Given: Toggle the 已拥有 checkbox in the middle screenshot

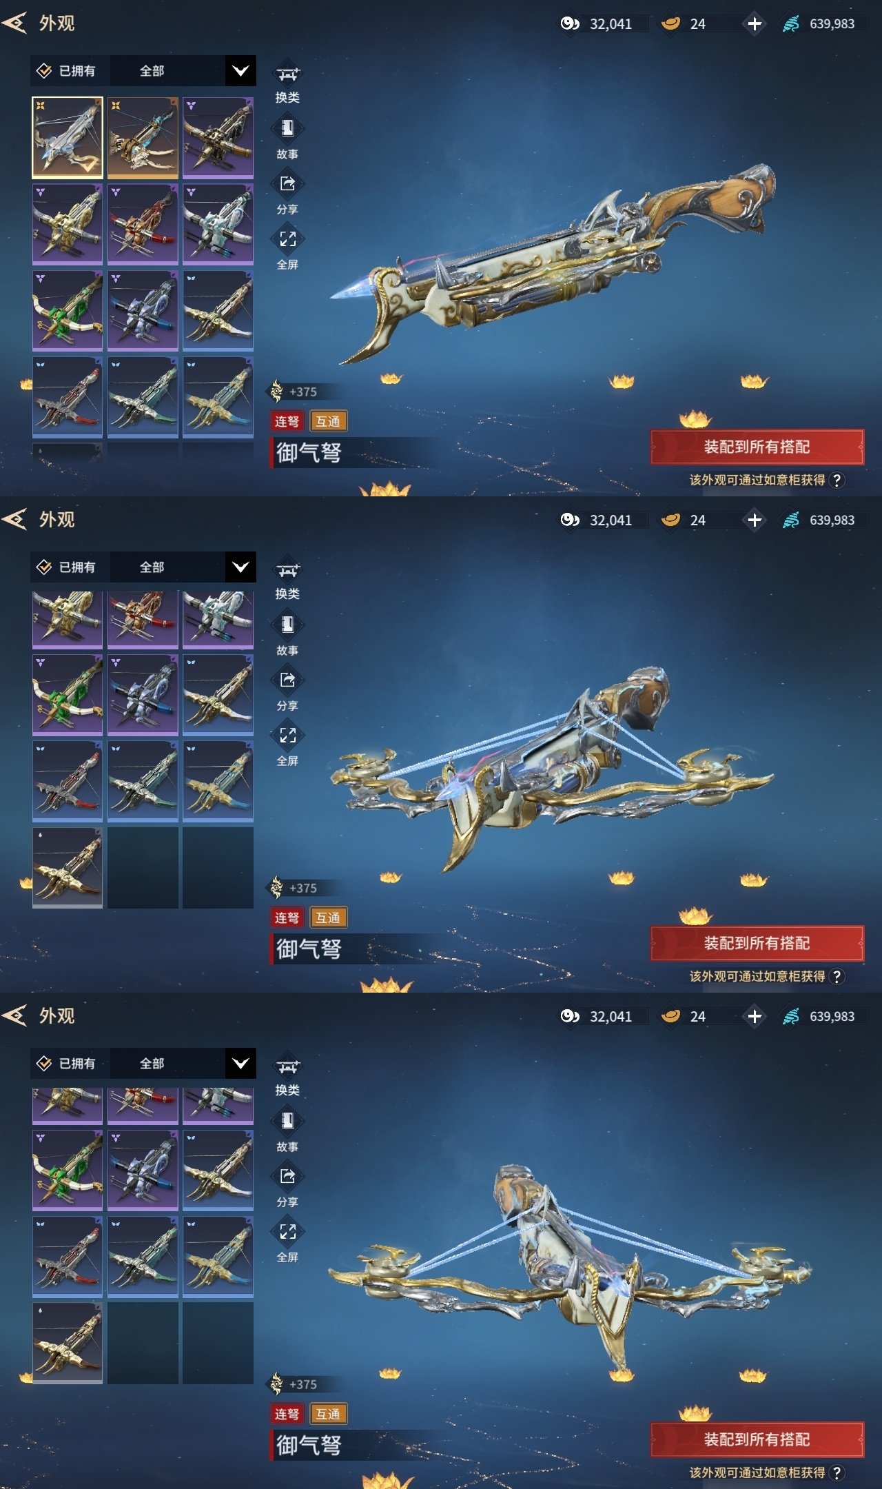Looking at the screenshot, I should tap(44, 567).
